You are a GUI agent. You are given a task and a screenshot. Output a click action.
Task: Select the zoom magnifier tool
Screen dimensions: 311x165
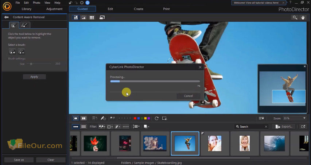(295, 17)
